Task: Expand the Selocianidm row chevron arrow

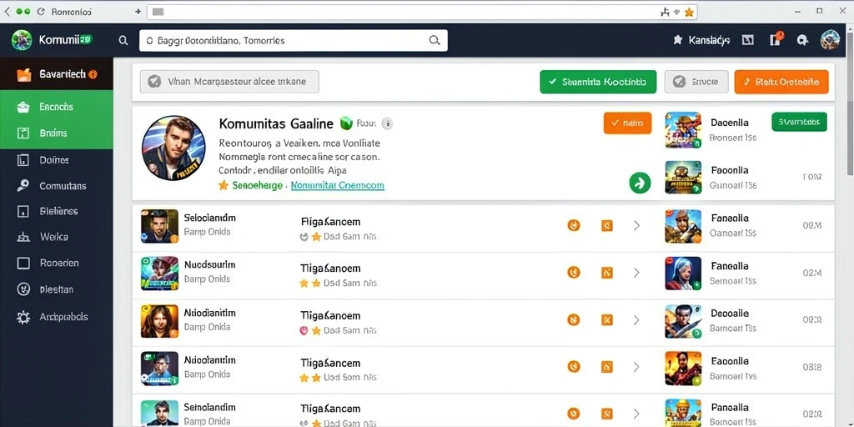Action: point(636,225)
